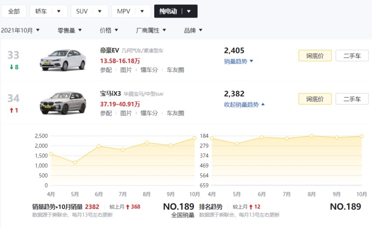Open the 零售量 filter dropdown
Screen dimensions: 372x228
pos(69,31)
